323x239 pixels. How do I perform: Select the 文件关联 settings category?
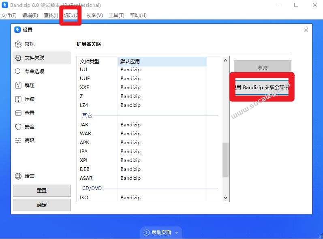42,58
